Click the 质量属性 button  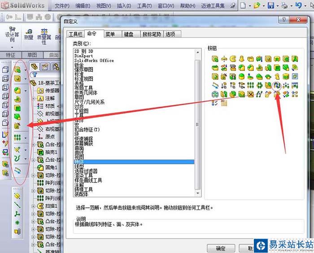[44, 37]
